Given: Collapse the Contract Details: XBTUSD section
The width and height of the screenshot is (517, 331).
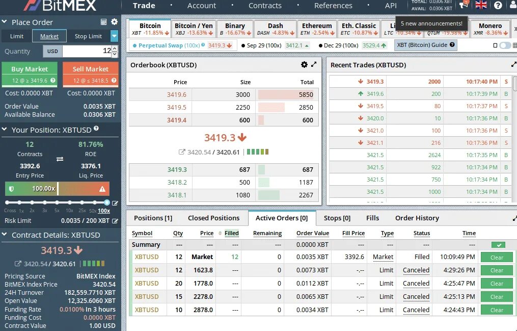Looking at the screenshot, I should pyautogui.click(x=5, y=235).
